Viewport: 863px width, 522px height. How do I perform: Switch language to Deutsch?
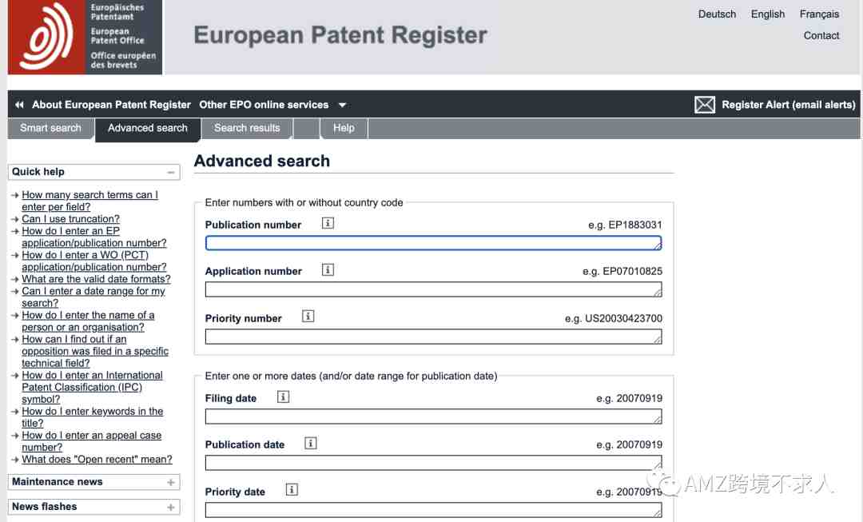tap(717, 14)
